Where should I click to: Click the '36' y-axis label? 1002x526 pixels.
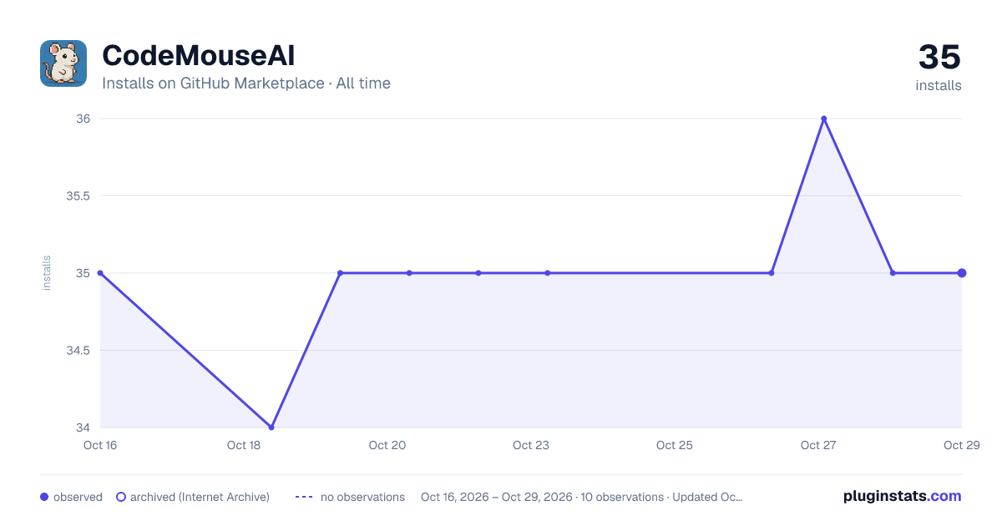[83, 119]
